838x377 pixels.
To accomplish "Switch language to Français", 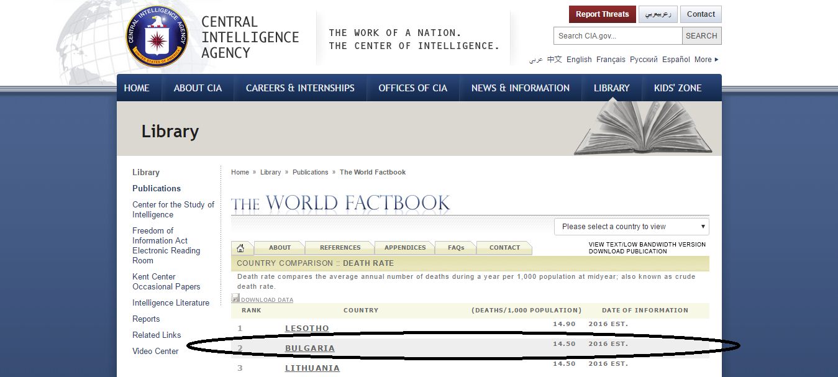I will pyautogui.click(x=611, y=60).
